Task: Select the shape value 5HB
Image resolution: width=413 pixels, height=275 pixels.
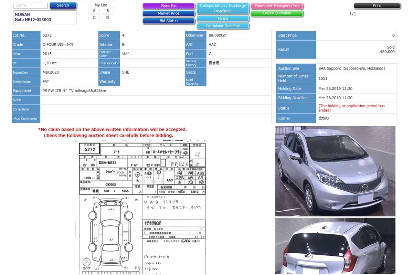Action: [126, 72]
